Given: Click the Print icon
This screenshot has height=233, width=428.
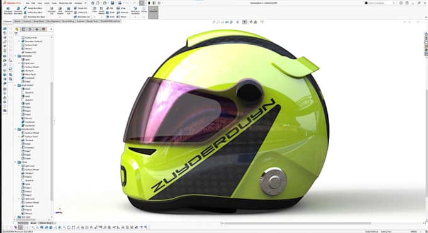Looking at the screenshot, I should click(x=120, y=3).
